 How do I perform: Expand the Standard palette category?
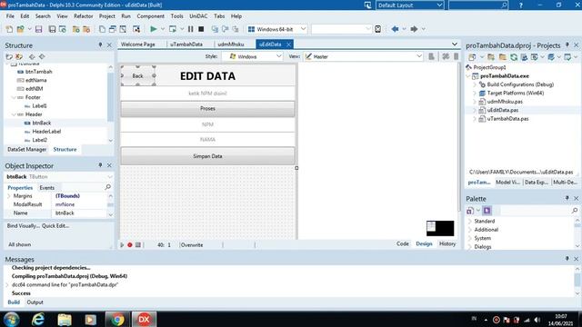470,221
